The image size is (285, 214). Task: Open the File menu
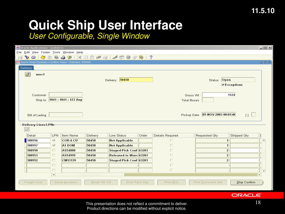pos(19,52)
